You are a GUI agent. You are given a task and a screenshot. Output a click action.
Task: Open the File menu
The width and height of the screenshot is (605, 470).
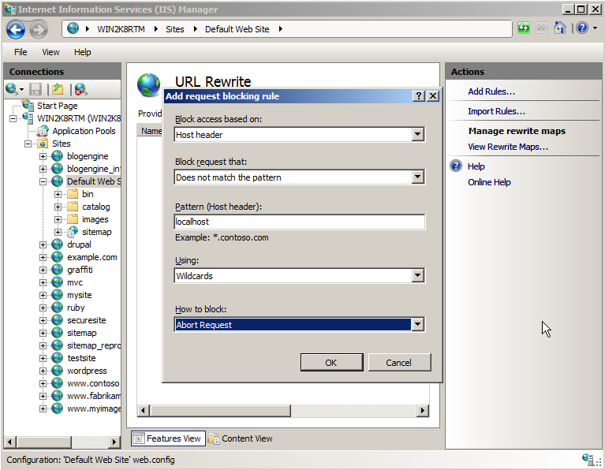(21, 52)
